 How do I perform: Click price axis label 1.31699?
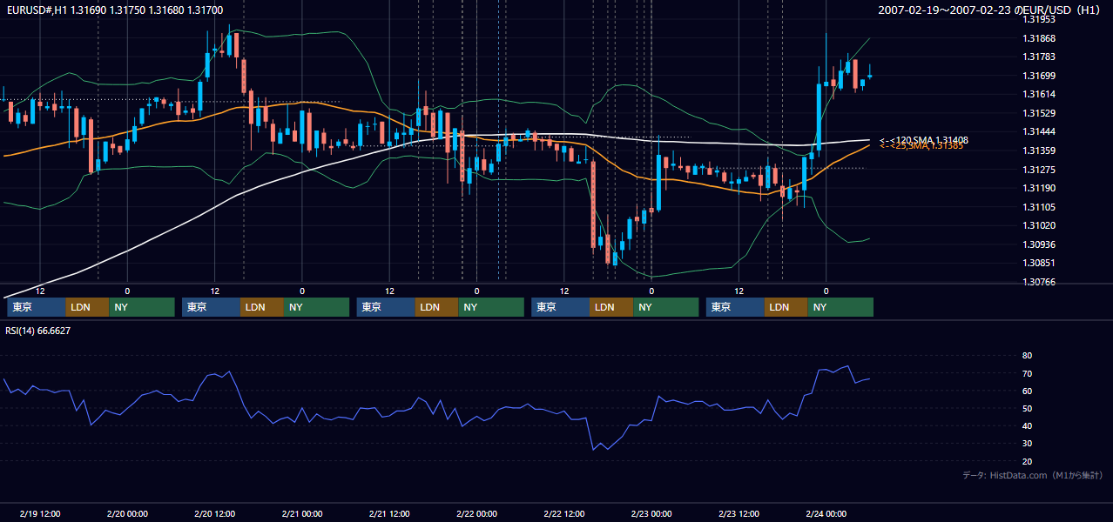click(x=1039, y=76)
